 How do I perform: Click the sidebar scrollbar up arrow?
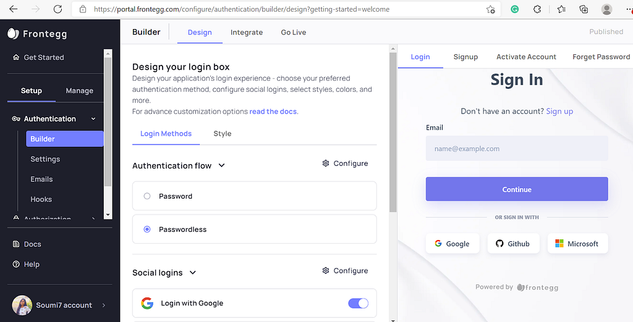tap(108, 53)
